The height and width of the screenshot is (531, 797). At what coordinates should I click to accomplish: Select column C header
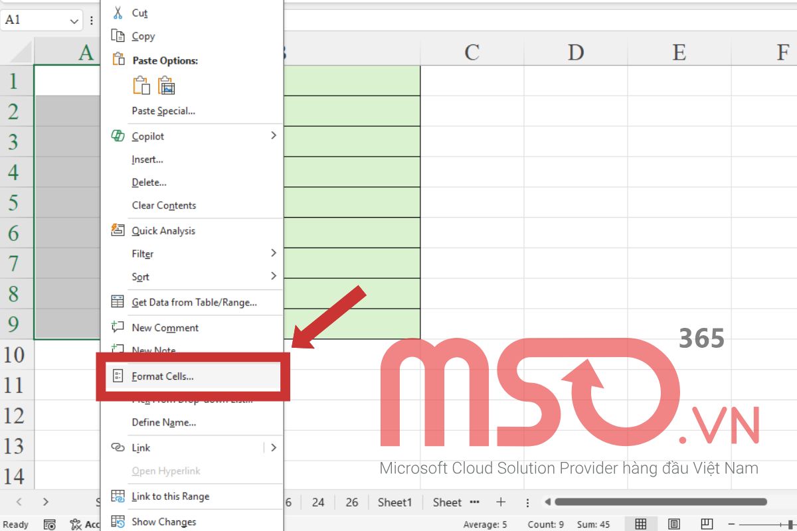tap(472, 52)
